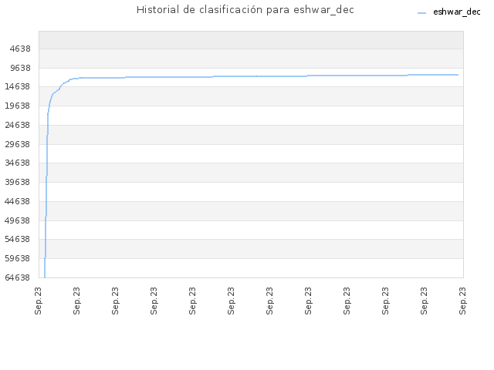The image size is (494, 370).
Task: Click the chart title 'Historial de clasificación para eshwar_dec'
Action: click(245, 10)
